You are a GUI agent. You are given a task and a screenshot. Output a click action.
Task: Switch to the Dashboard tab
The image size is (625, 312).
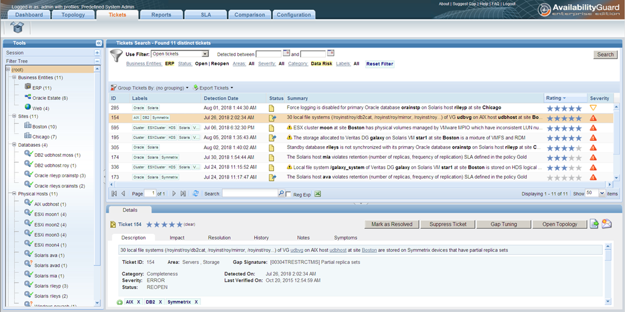coord(29,14)
